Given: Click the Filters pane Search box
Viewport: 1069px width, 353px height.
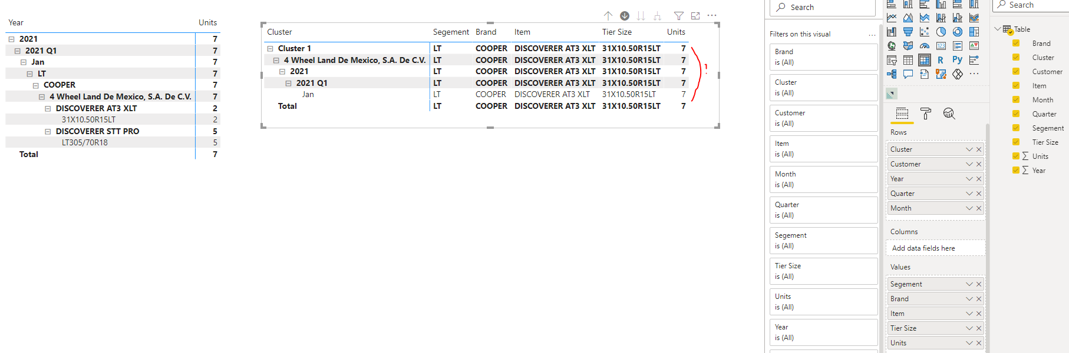Looking at the screenshot, I should pos(822,8).
